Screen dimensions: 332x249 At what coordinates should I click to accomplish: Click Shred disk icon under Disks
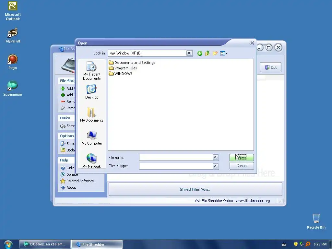coord(63,126)
